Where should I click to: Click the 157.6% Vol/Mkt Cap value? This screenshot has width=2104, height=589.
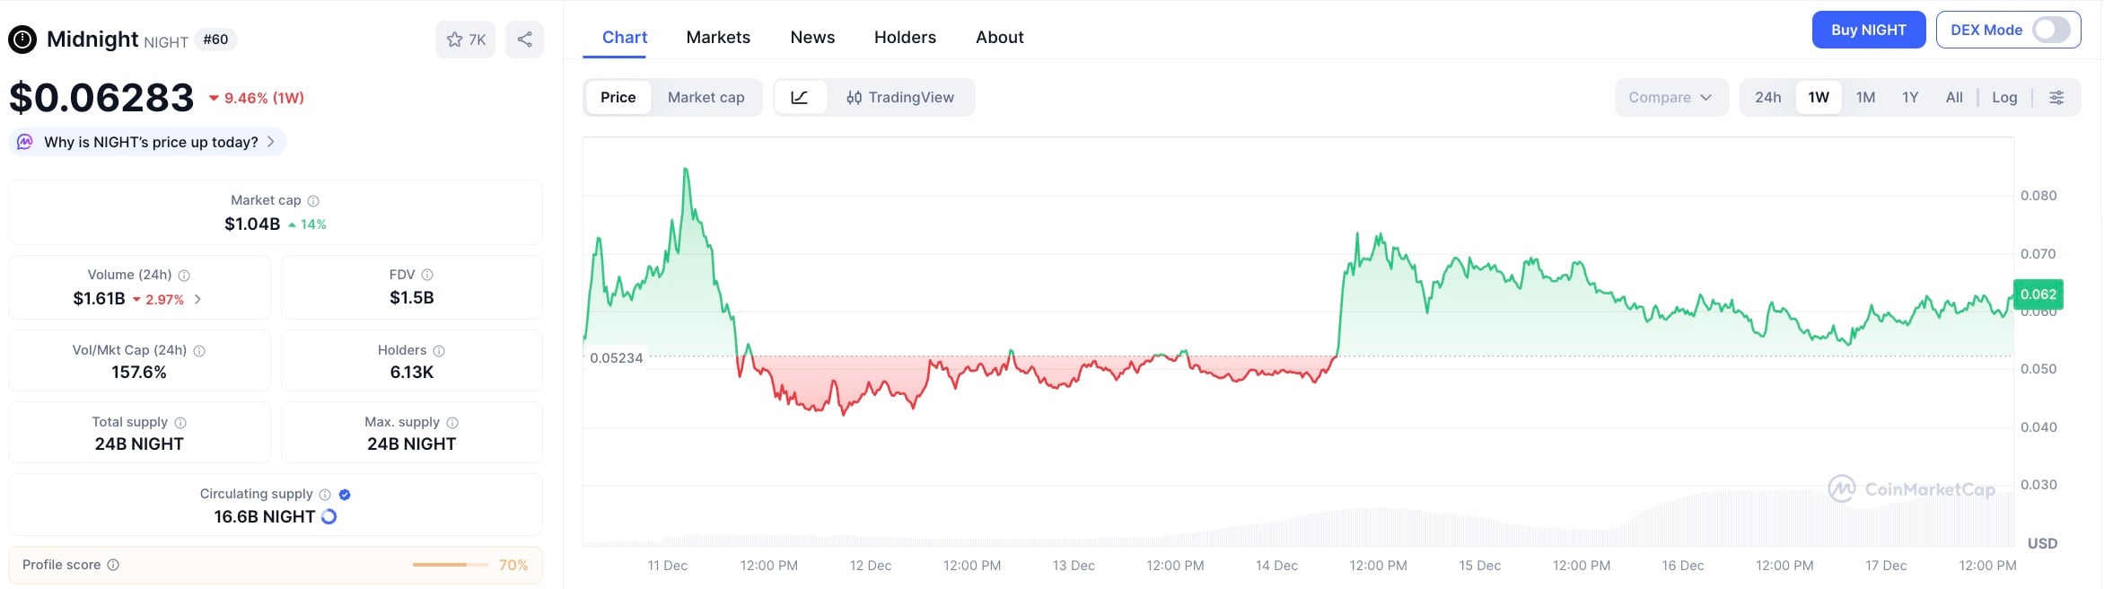[139, 372]
